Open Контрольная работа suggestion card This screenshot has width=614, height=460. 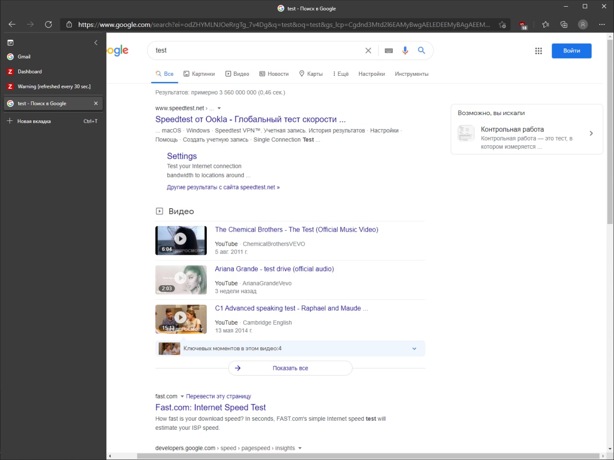point(527,137)
